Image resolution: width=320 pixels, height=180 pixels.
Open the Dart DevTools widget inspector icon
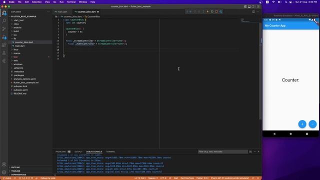[x=221, y=11]
